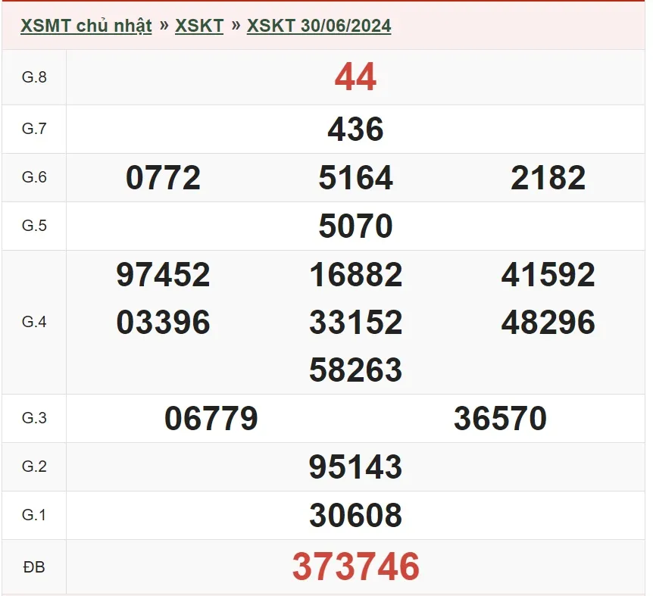Open the XSMT chủ nhật breadcrumb link
Screen dimensions: 653x596
(x=86, y=26)
